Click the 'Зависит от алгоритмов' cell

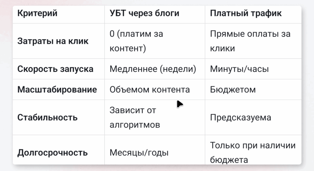[135, 117]
